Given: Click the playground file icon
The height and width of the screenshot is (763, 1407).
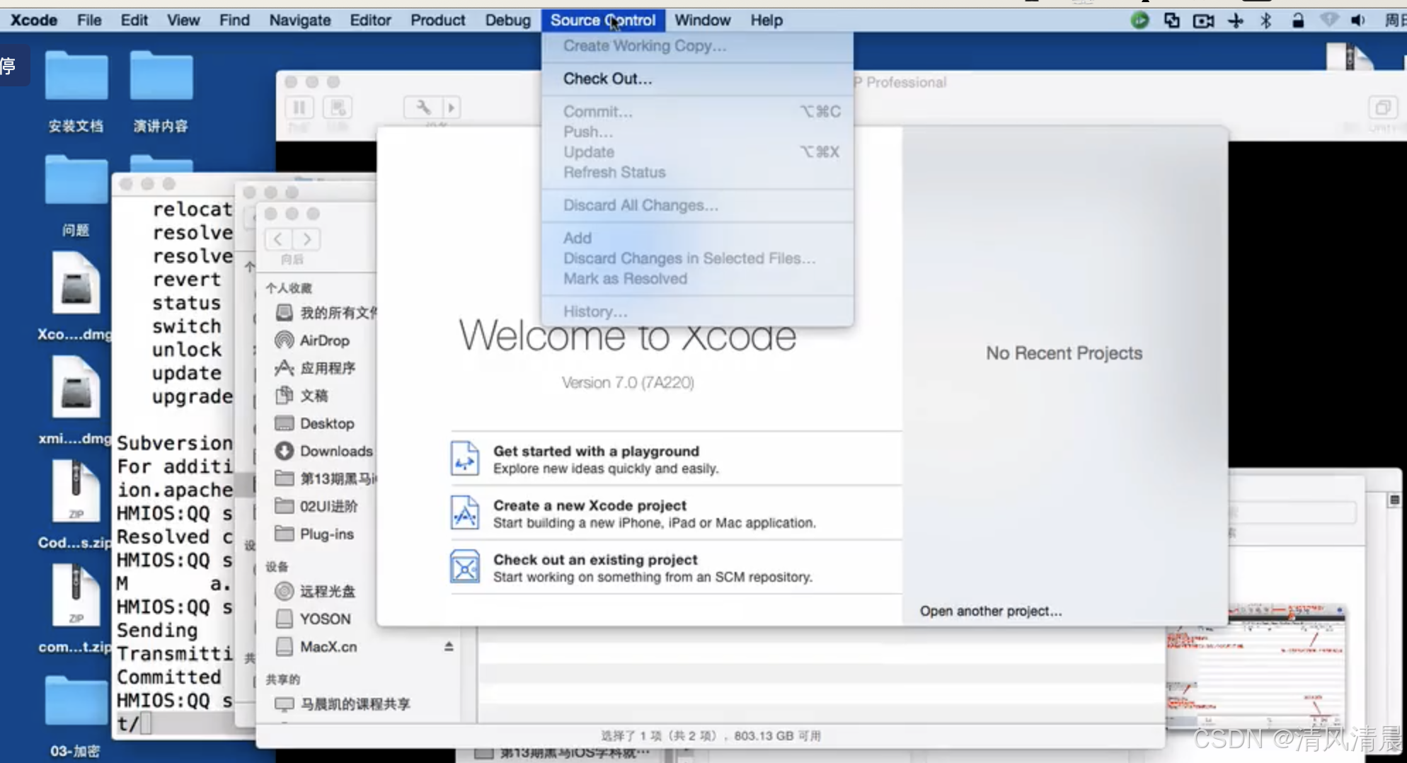Looking at the screenshot, I should [465, 458].
